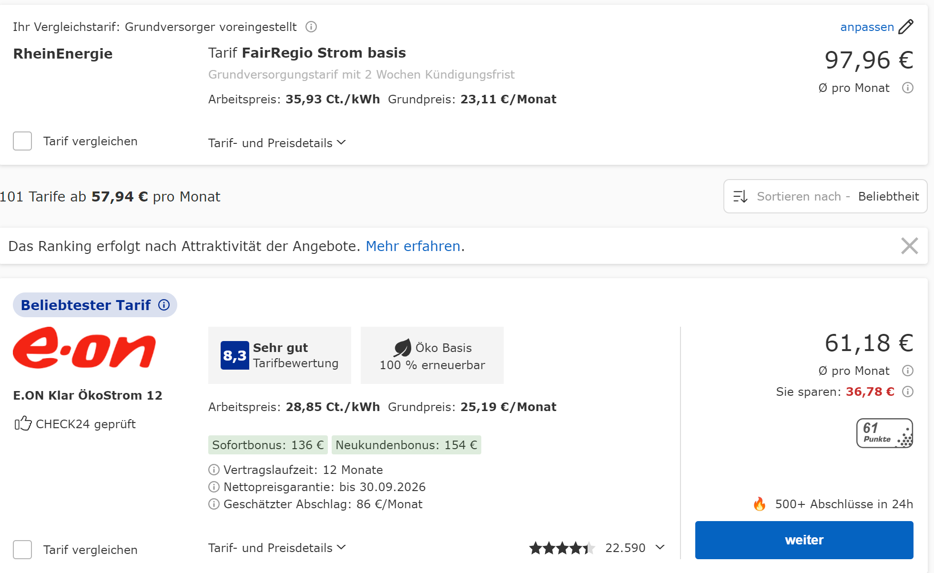934x573 pixels.
Task: Click the Mehr erfahren link
Action: [x=413, y=246]
